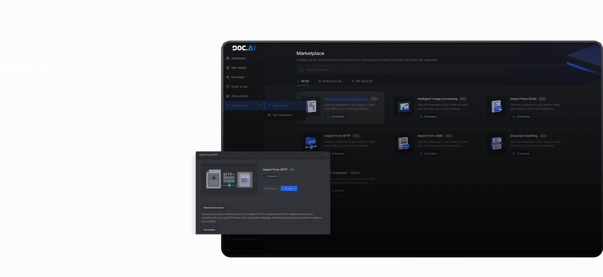
Task: Switch to the API Store (0) tab
Action: click(x=362, y=81)
